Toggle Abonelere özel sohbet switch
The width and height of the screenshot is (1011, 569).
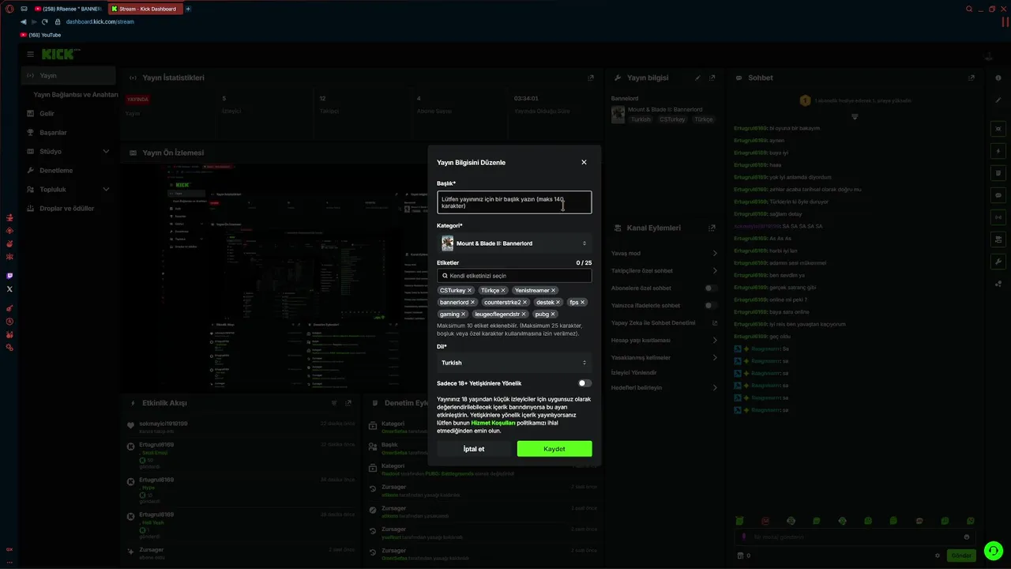tap(711, 288)
